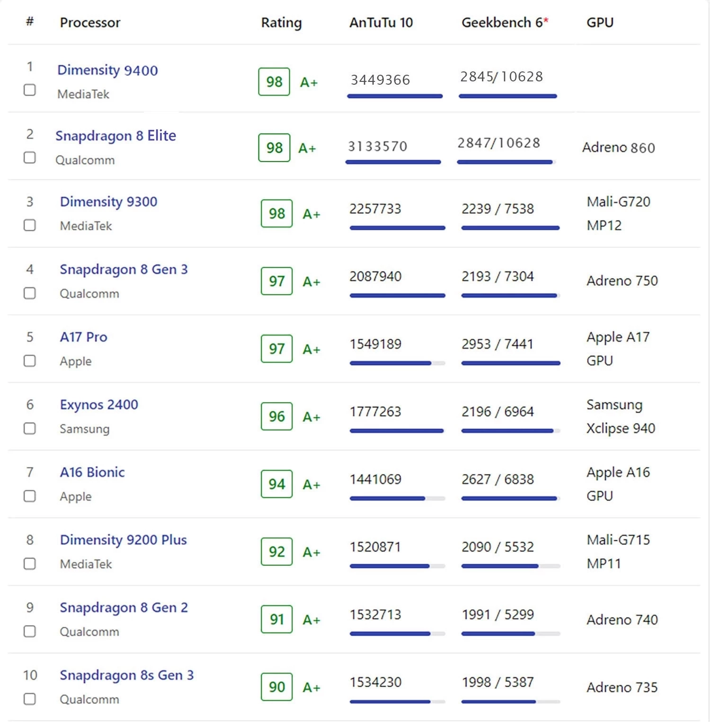Open the Dimensity 9200 Plus link
The width and height of the screenshot is (710, 722).
coord(123,540)
